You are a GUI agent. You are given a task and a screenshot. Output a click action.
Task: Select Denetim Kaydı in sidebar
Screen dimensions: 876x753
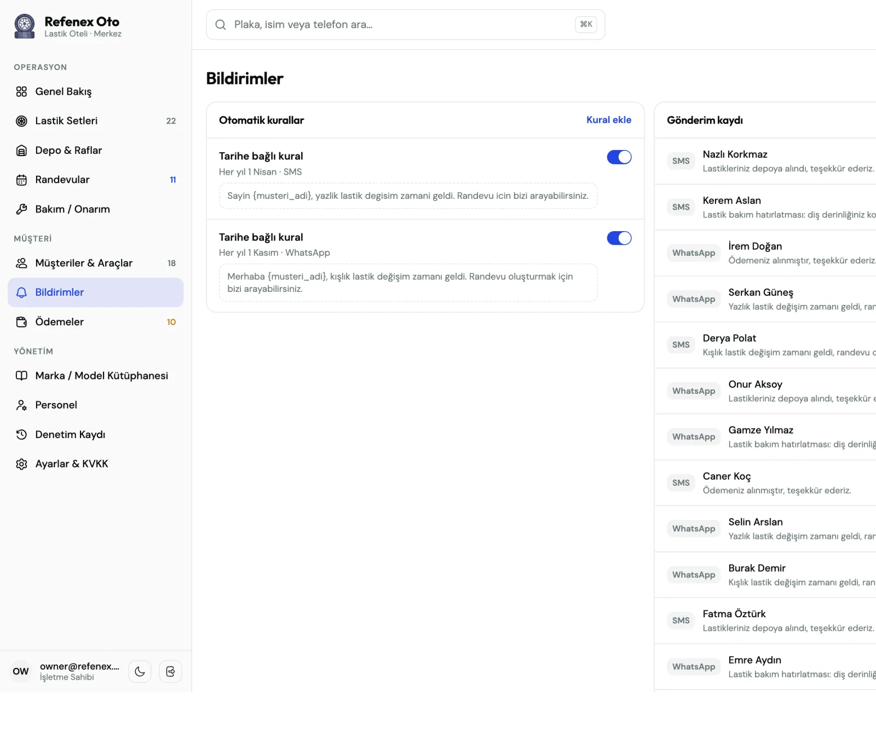coord(96,435)
